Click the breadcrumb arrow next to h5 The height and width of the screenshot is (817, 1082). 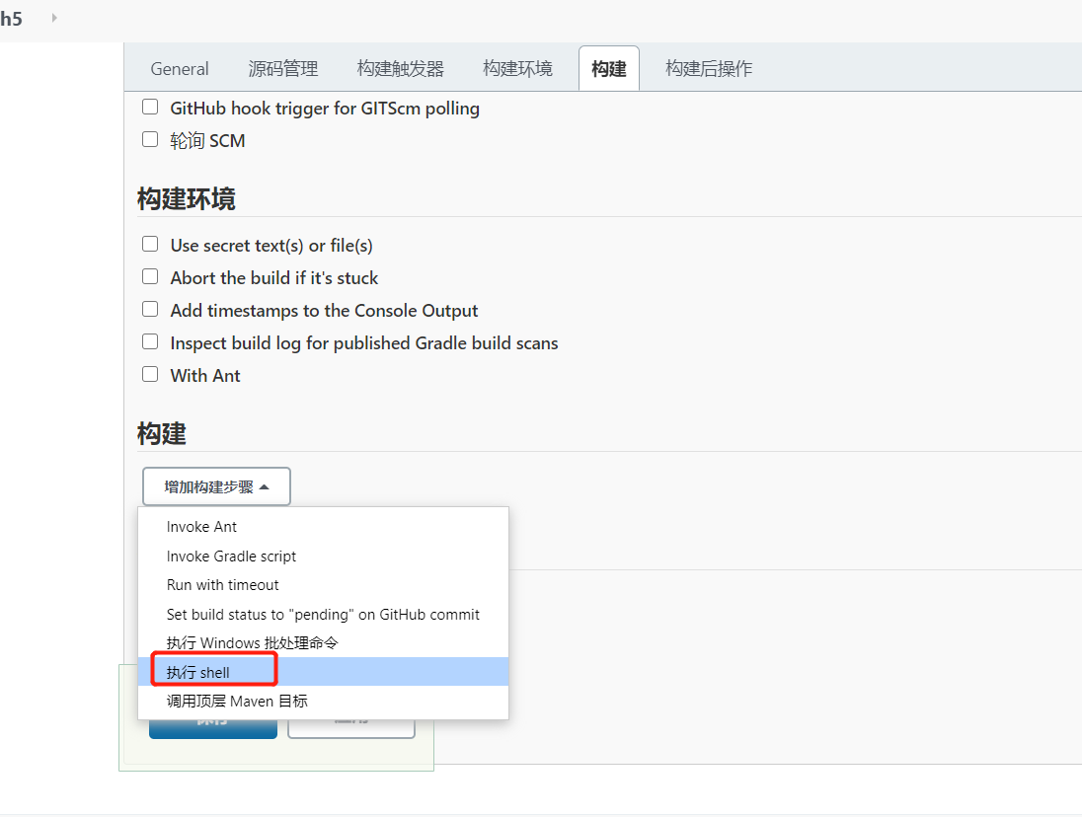click(54, 18)
